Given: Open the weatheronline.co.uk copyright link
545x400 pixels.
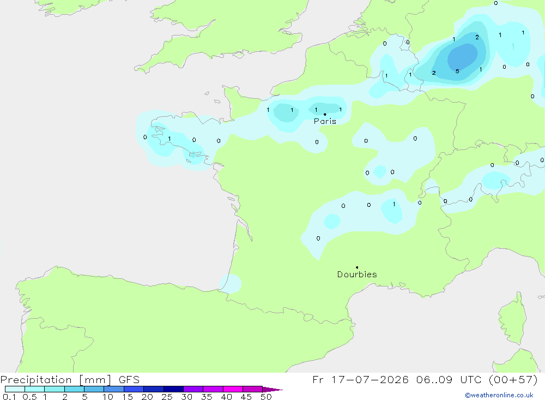Looking at the screenshot, I should point(499,395).
